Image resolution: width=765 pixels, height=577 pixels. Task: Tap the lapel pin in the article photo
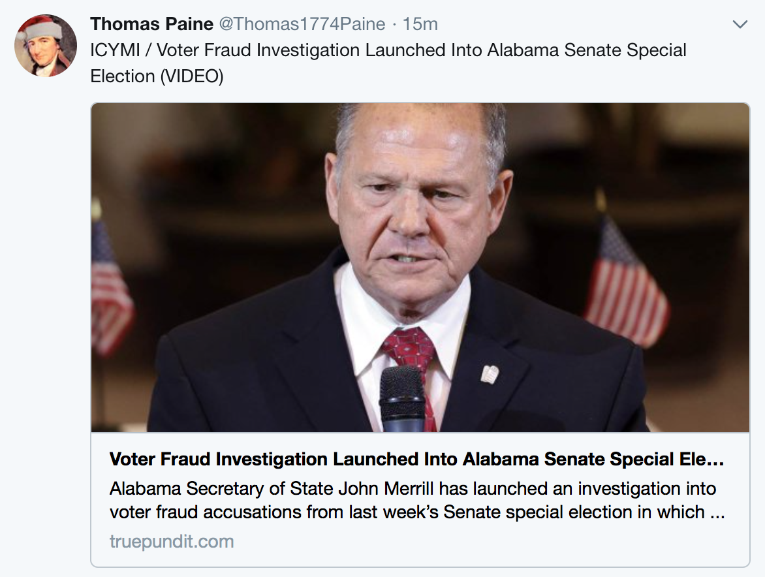point(490,373)
